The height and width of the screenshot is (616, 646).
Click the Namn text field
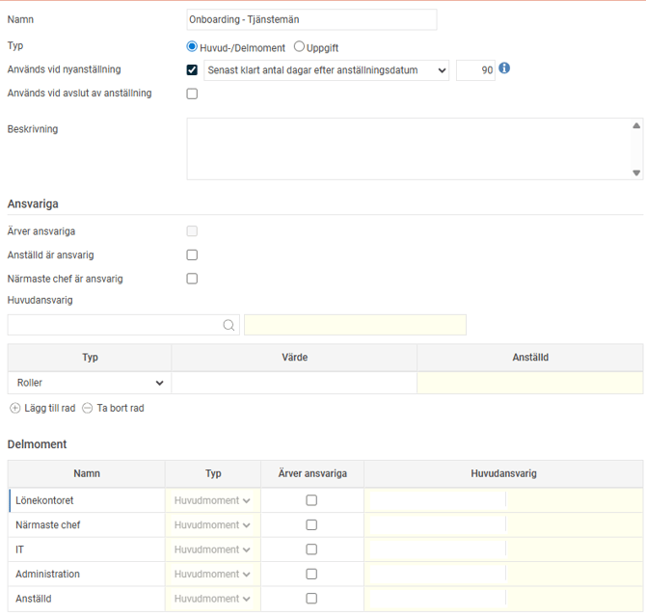click(x=310, y=19)
